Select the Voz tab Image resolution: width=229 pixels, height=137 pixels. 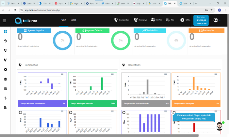click(x=63, y=20)
